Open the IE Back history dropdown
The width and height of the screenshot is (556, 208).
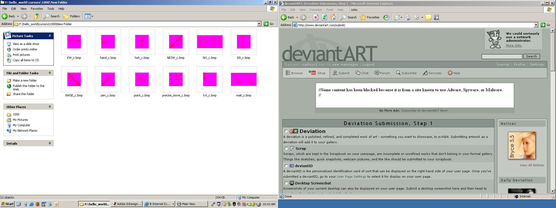[x=297, y=17]
